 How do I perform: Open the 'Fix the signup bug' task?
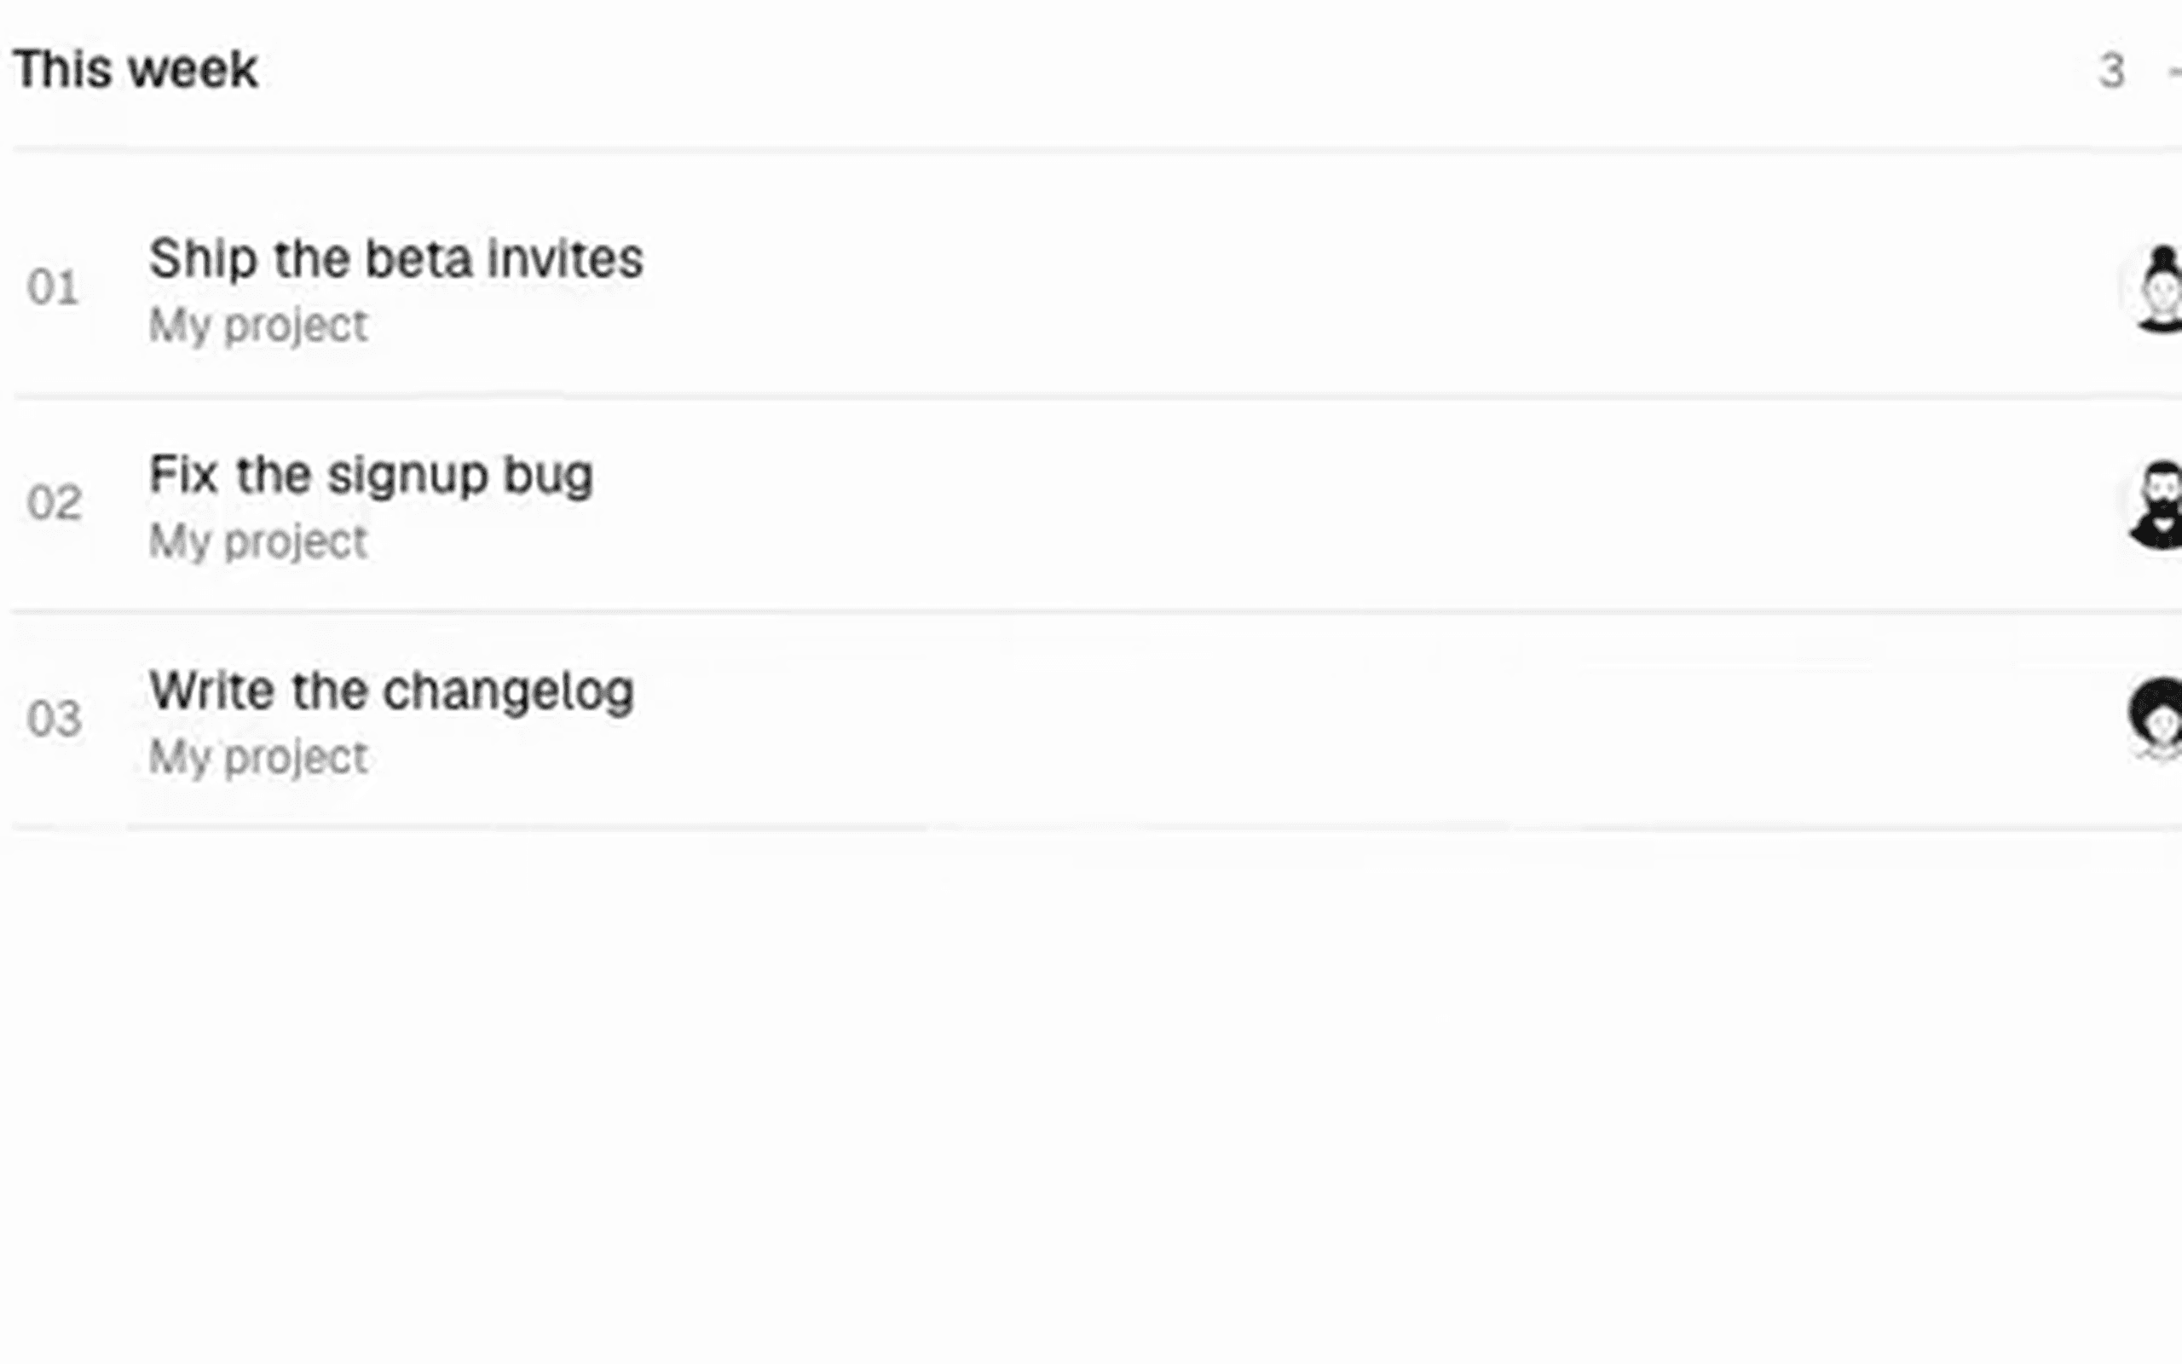371,476
